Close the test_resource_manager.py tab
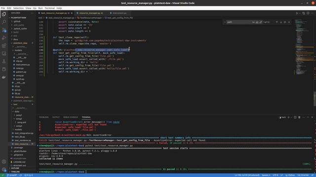The image size is (316, 177). pos(72,13)
